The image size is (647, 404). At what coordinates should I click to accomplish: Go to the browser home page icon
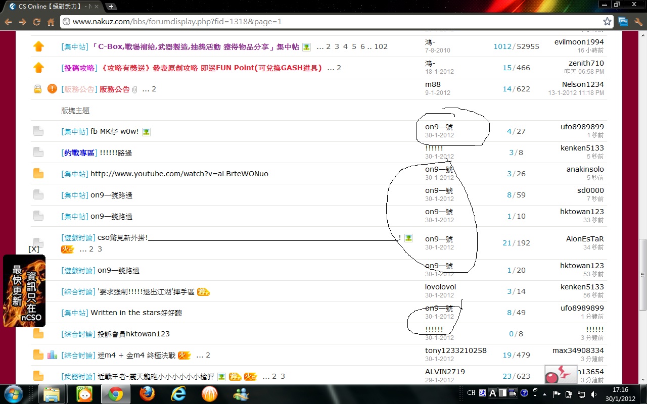point(51,22)
